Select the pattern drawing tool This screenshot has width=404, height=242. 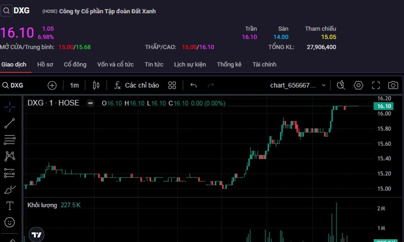10,156
